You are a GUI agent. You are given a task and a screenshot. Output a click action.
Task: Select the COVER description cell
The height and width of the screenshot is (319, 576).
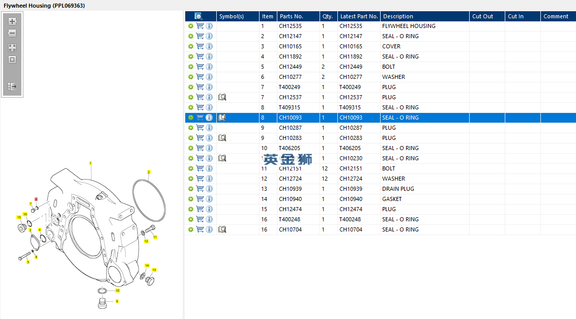(x=425, y=46)
